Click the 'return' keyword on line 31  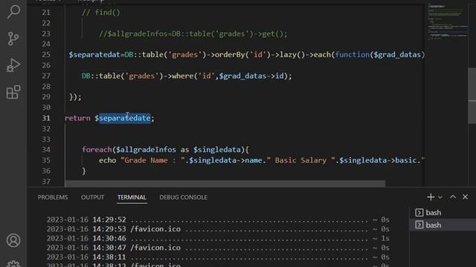[77, 118]
